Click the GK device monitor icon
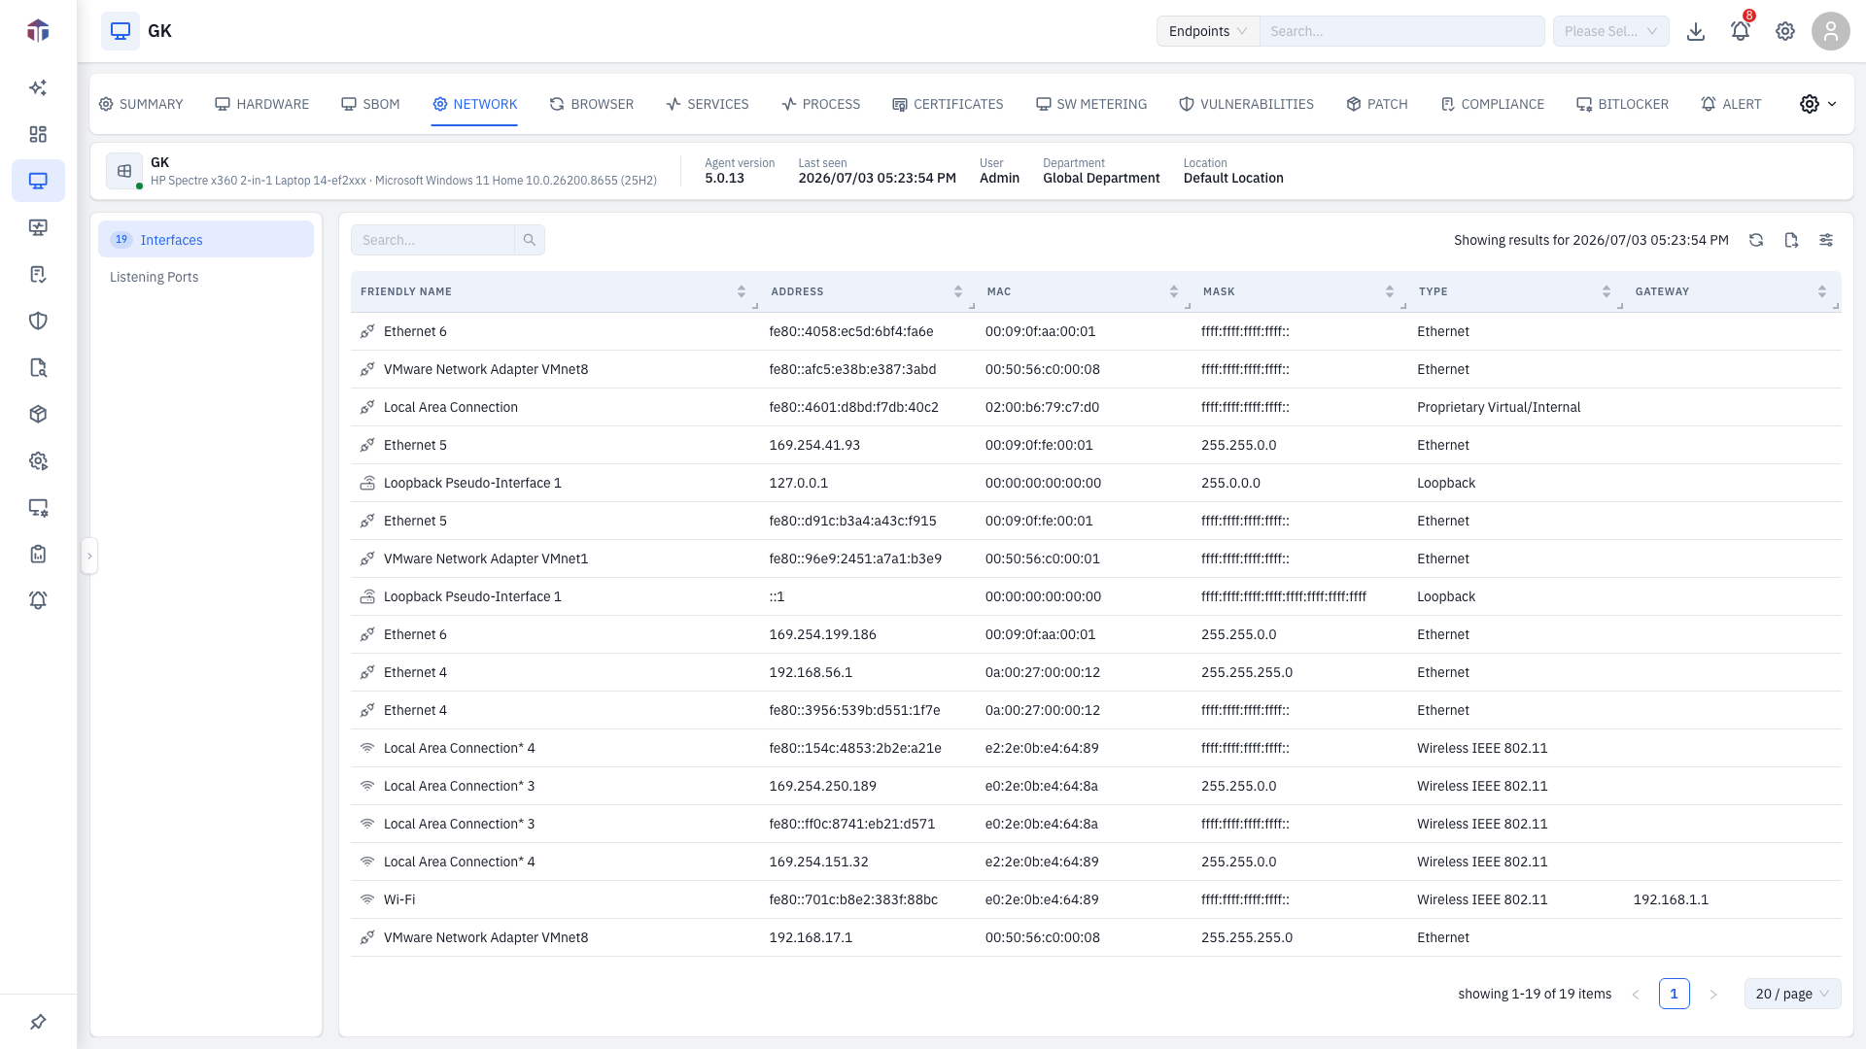Screen dimensions: 1866x1049 coord(121,31)
